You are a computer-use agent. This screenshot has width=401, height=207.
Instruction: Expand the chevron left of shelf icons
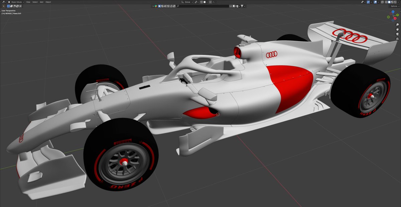coord(153,6)
